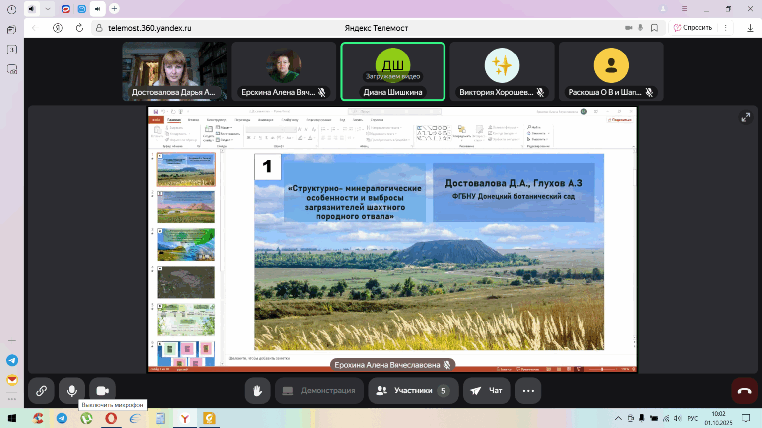
Task: Open browser history clock icon
Action: [x=12, y=10]
